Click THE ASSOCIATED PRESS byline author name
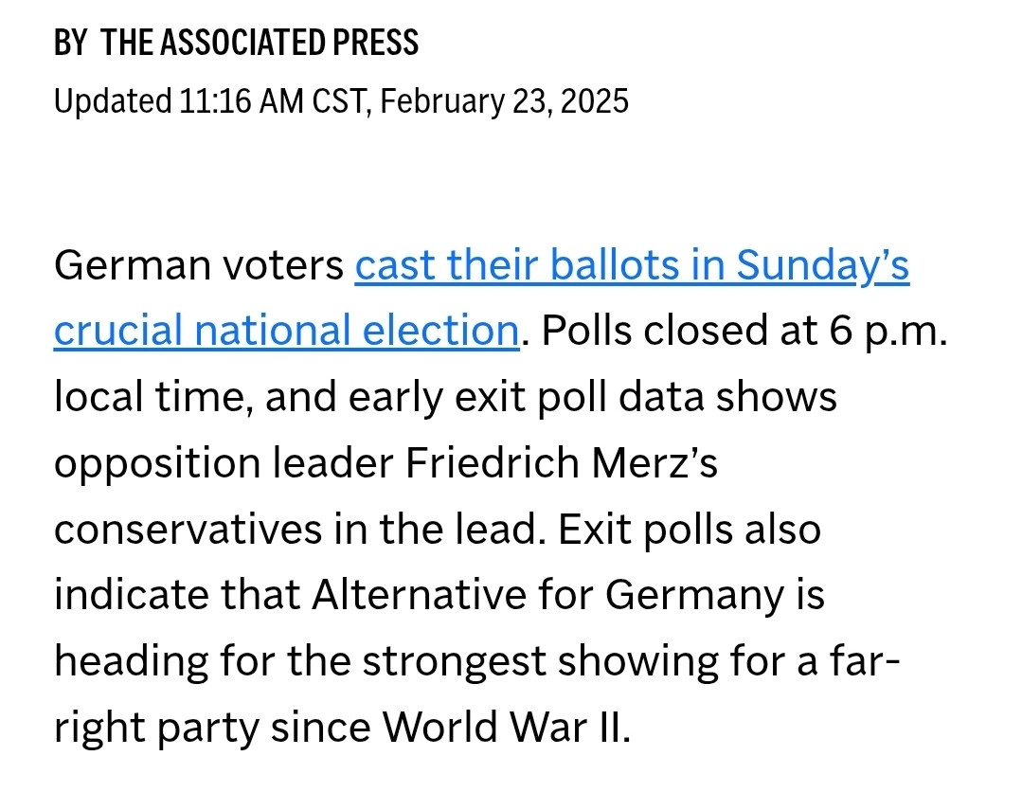Viewport: 1022px width, 792px height. tap(260, 43)
